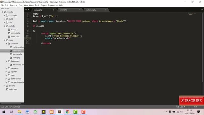Open the Tools menu

coord(37,5)
